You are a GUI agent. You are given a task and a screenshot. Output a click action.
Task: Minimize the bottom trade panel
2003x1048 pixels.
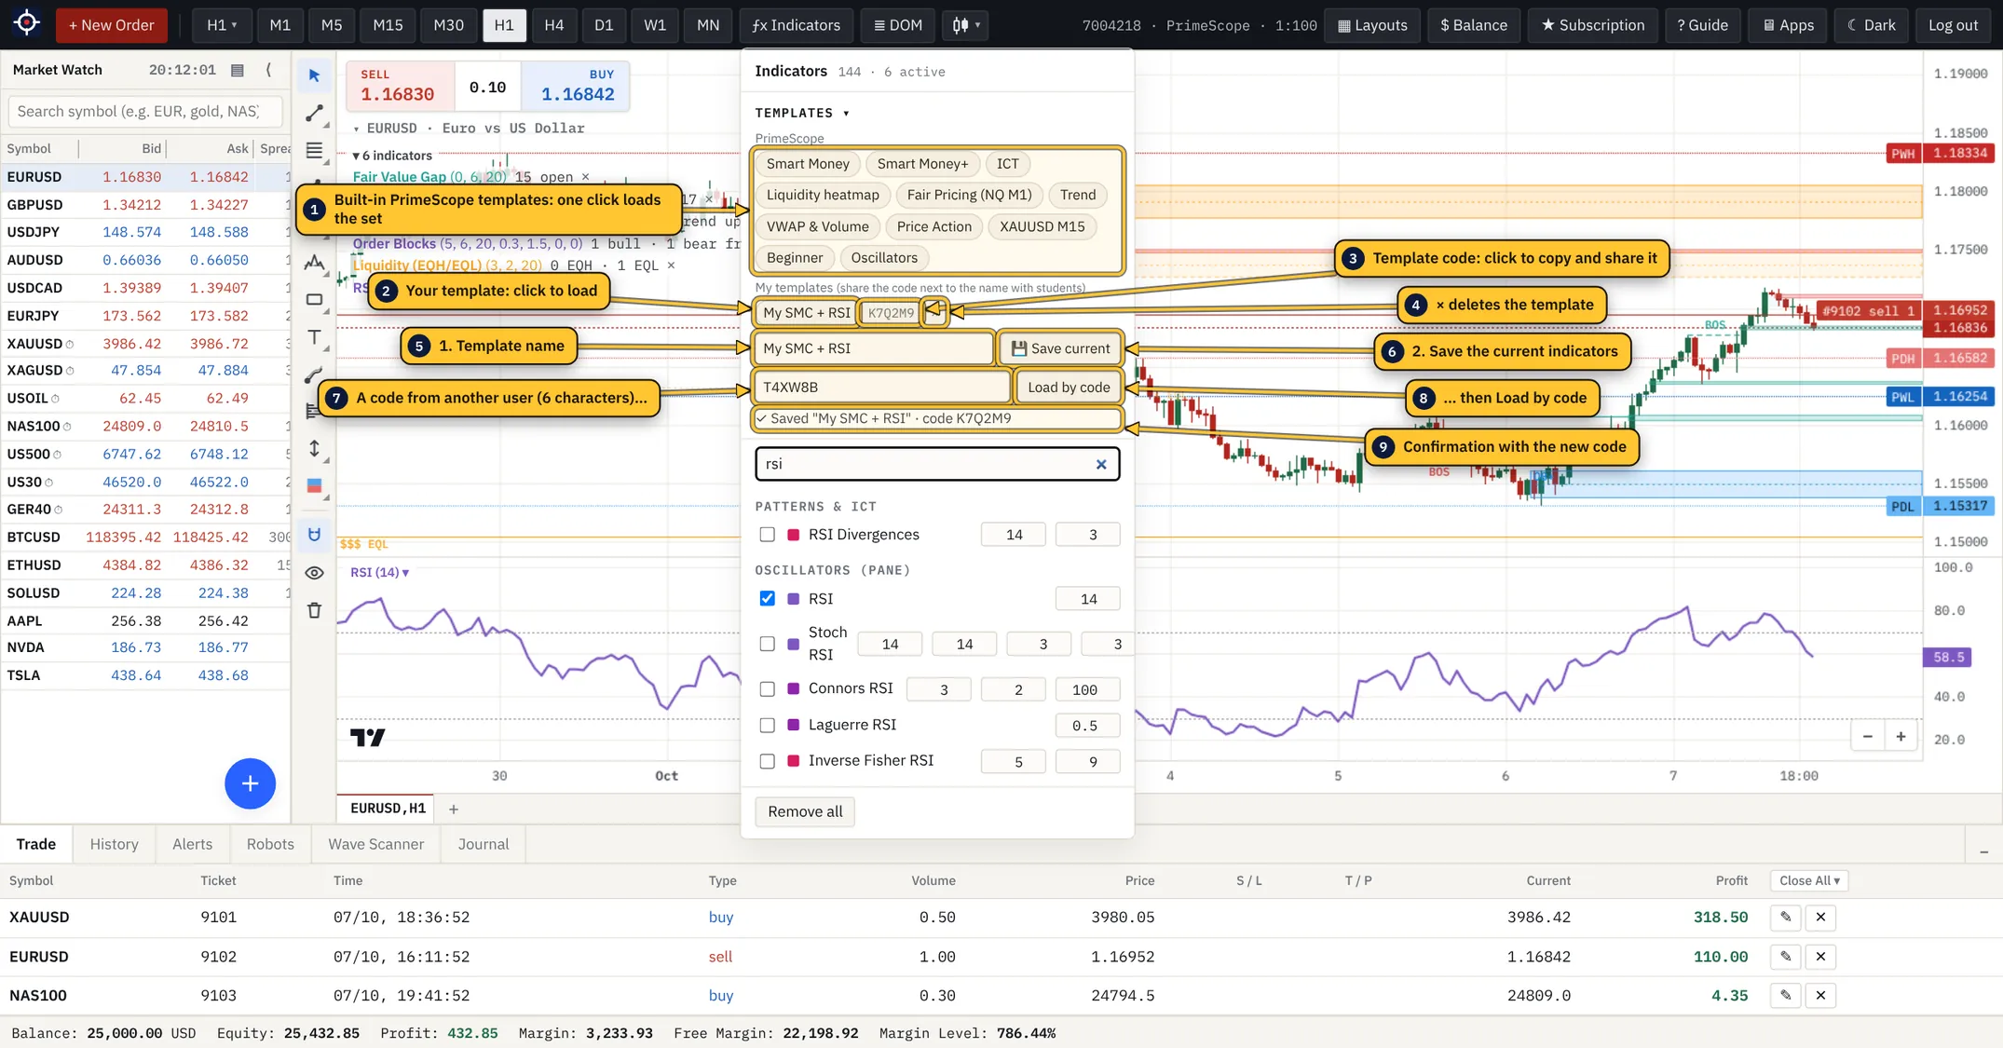click(x=1983, y=851)
